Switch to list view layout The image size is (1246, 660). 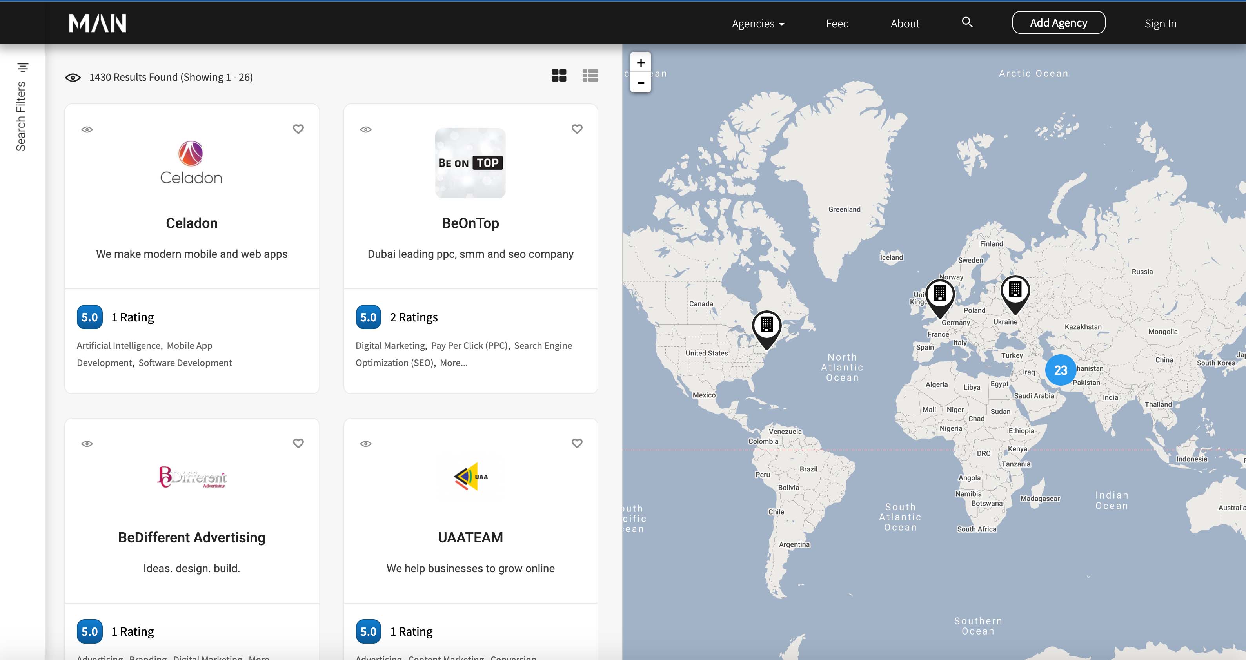point(590,75)
